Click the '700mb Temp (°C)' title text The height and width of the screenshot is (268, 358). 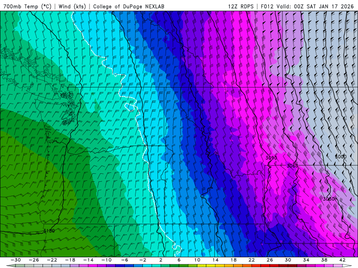pos(27,6)
